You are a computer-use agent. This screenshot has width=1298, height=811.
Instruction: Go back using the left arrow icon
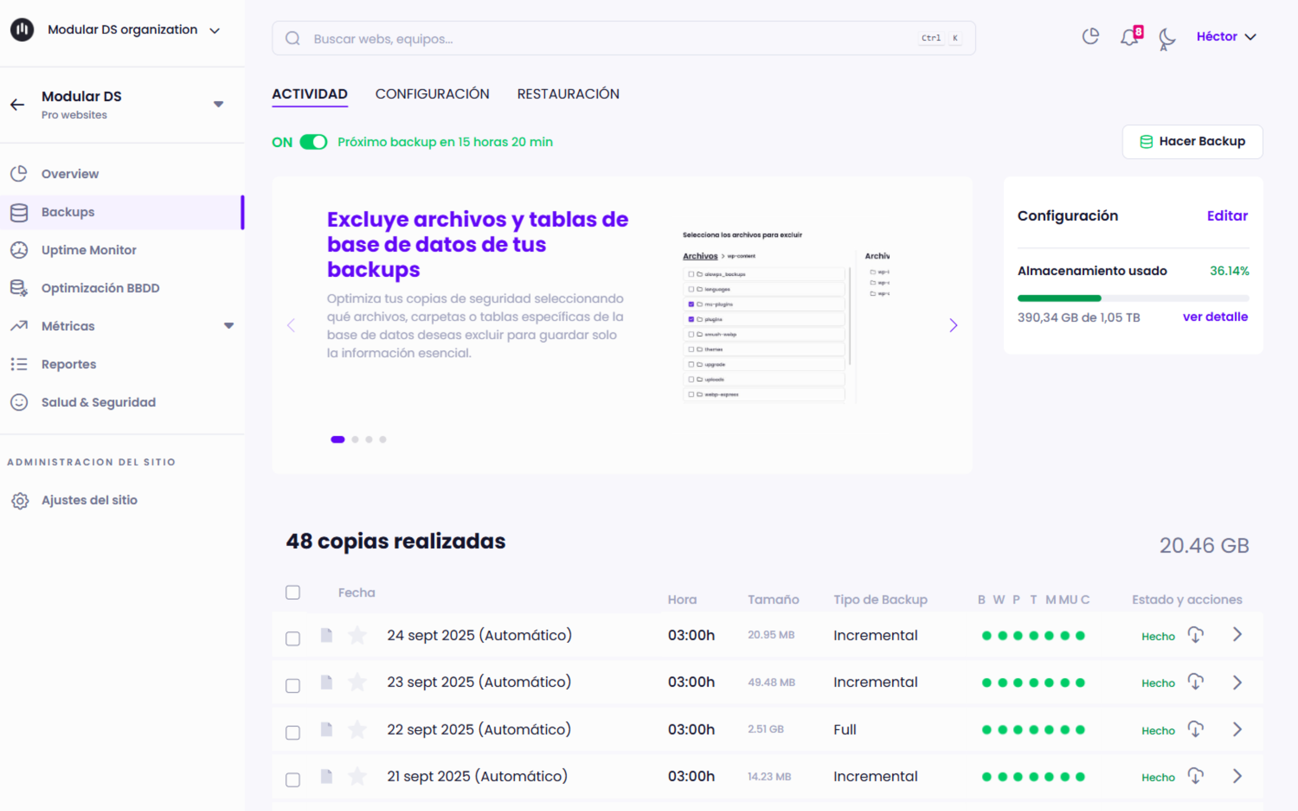coord(18,105)
